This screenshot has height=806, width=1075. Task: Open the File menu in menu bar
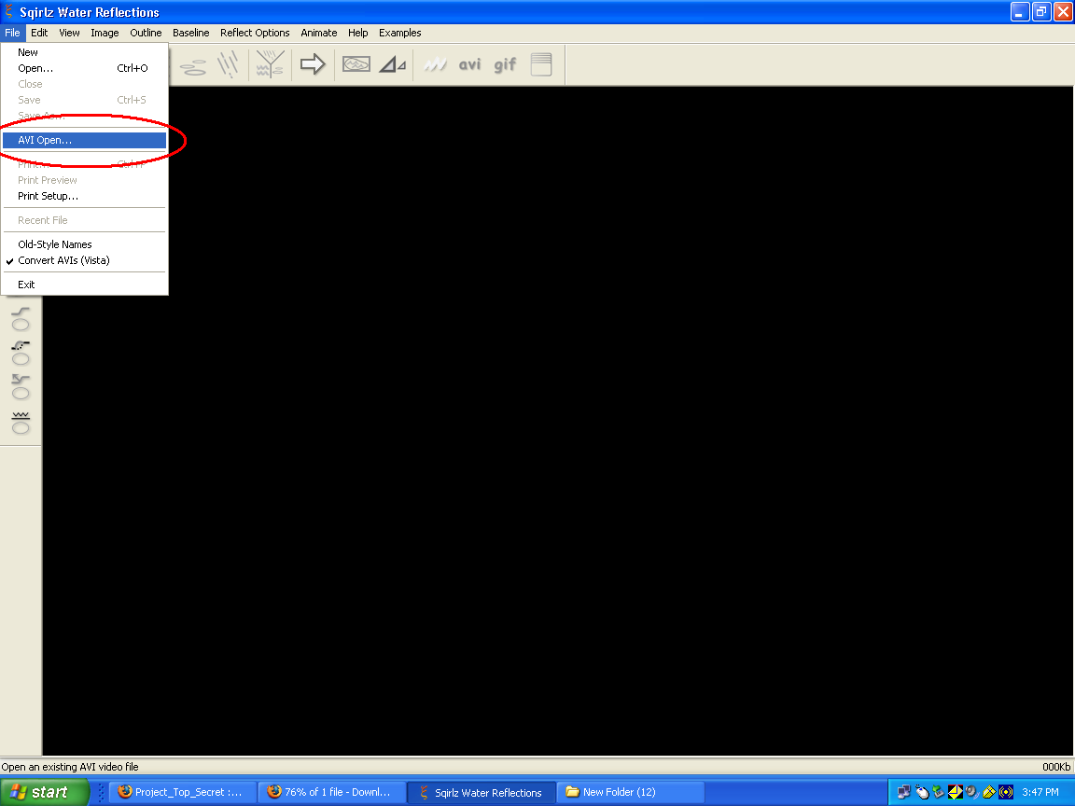(12, 33)
